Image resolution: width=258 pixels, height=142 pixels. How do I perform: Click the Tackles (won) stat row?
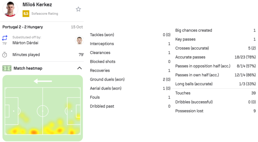[130, 35]
